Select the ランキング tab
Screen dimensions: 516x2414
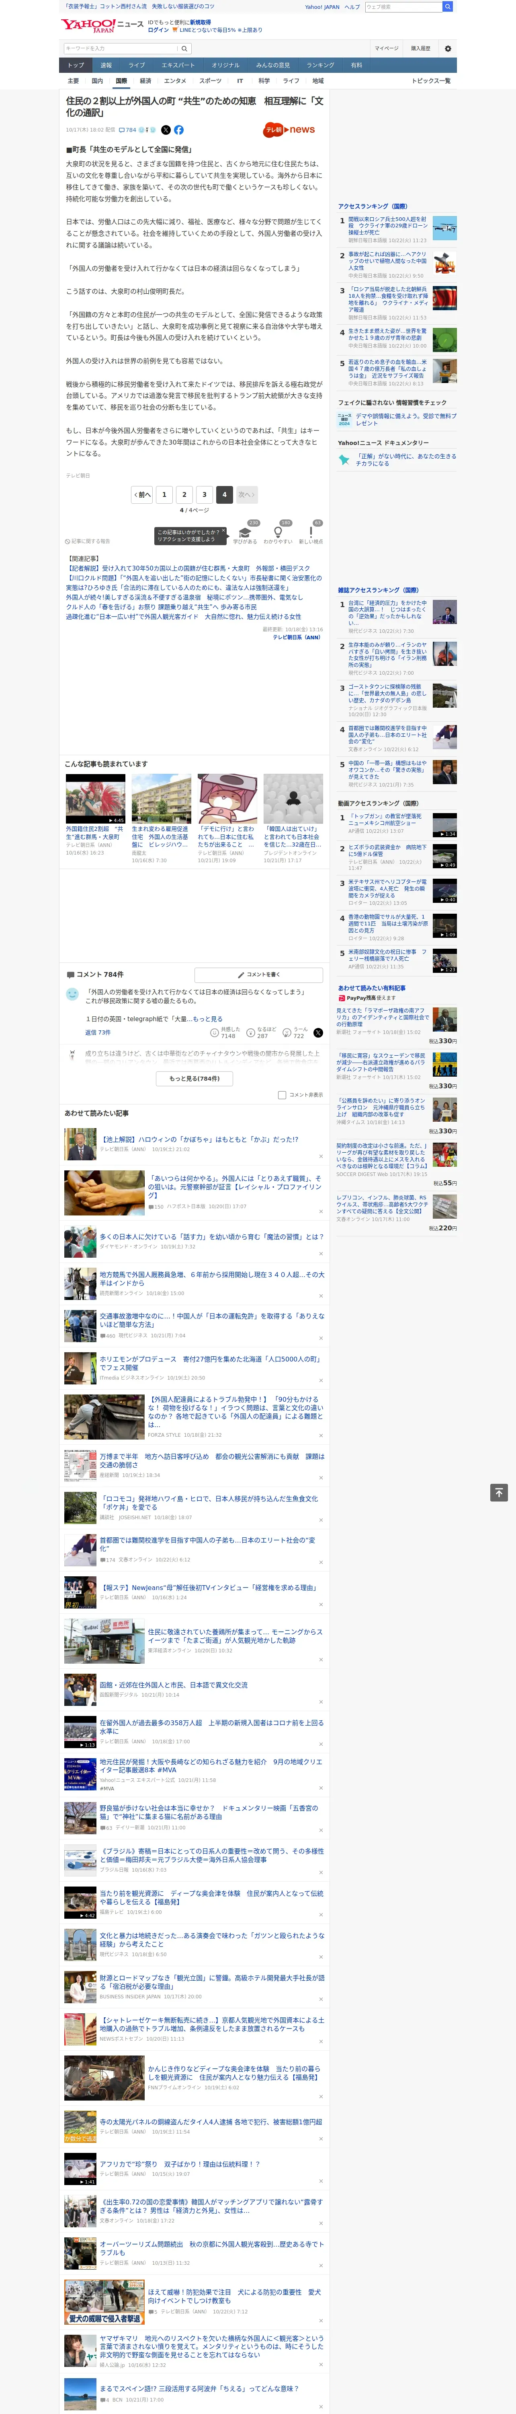(x=320, y=66)
